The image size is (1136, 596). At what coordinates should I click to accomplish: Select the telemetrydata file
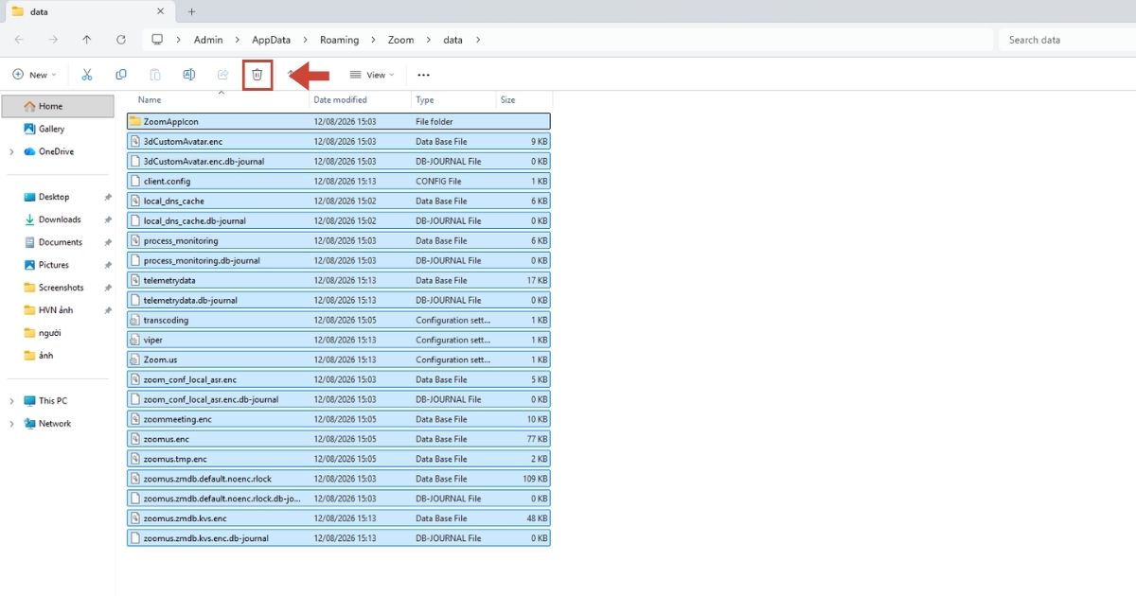coord(338,280)
